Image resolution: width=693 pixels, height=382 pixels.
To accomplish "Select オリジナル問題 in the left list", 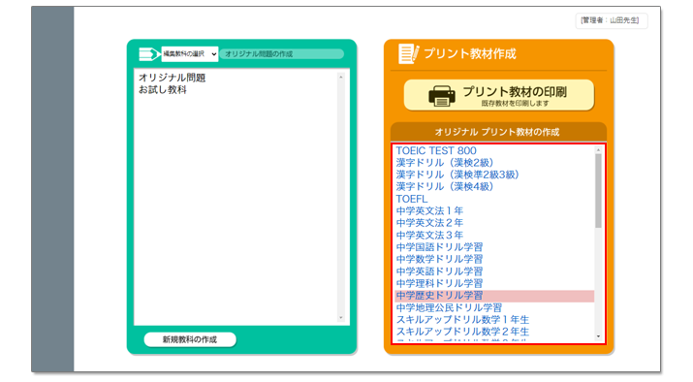I will [x=172, y=78].
